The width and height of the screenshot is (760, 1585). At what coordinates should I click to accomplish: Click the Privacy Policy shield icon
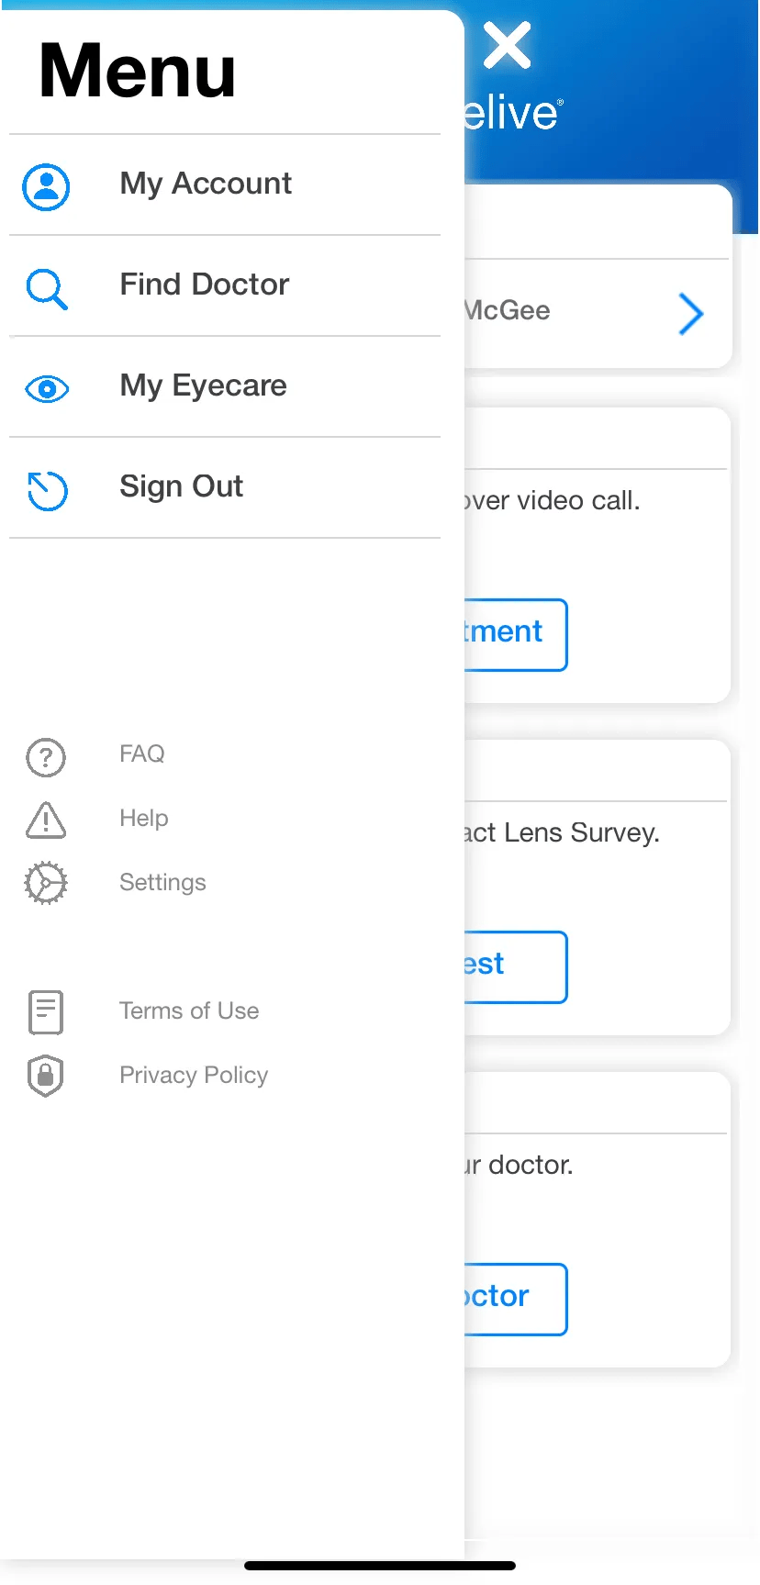point(45,1076)
